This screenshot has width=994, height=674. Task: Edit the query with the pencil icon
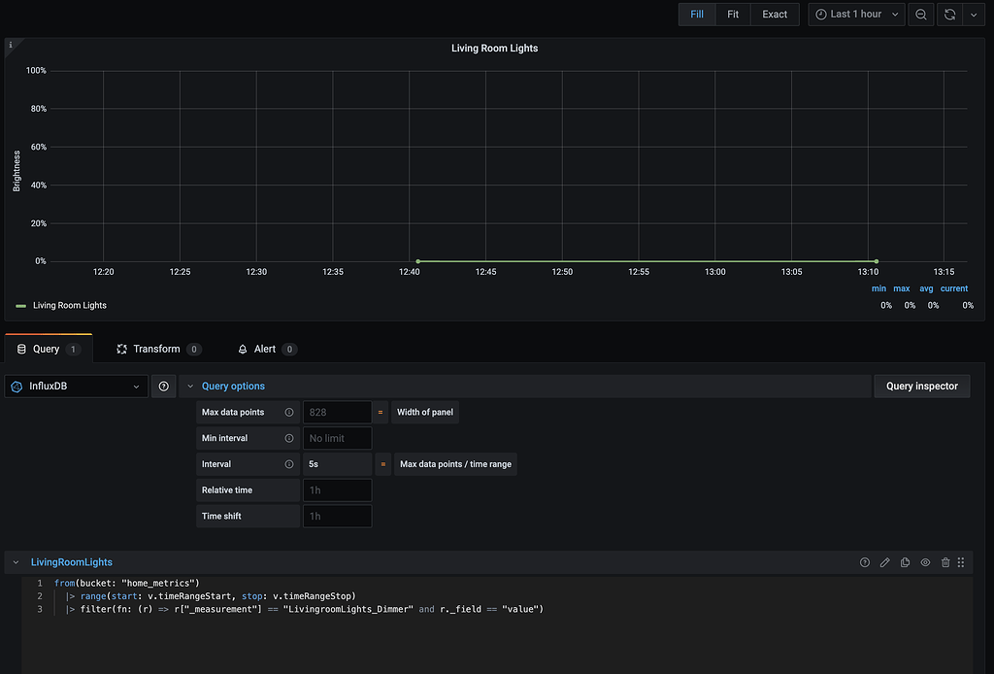[884, 562]
